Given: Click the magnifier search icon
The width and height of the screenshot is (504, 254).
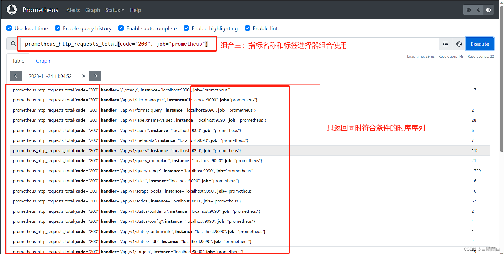Looking at the screenshot, I should tap(13, 44).
